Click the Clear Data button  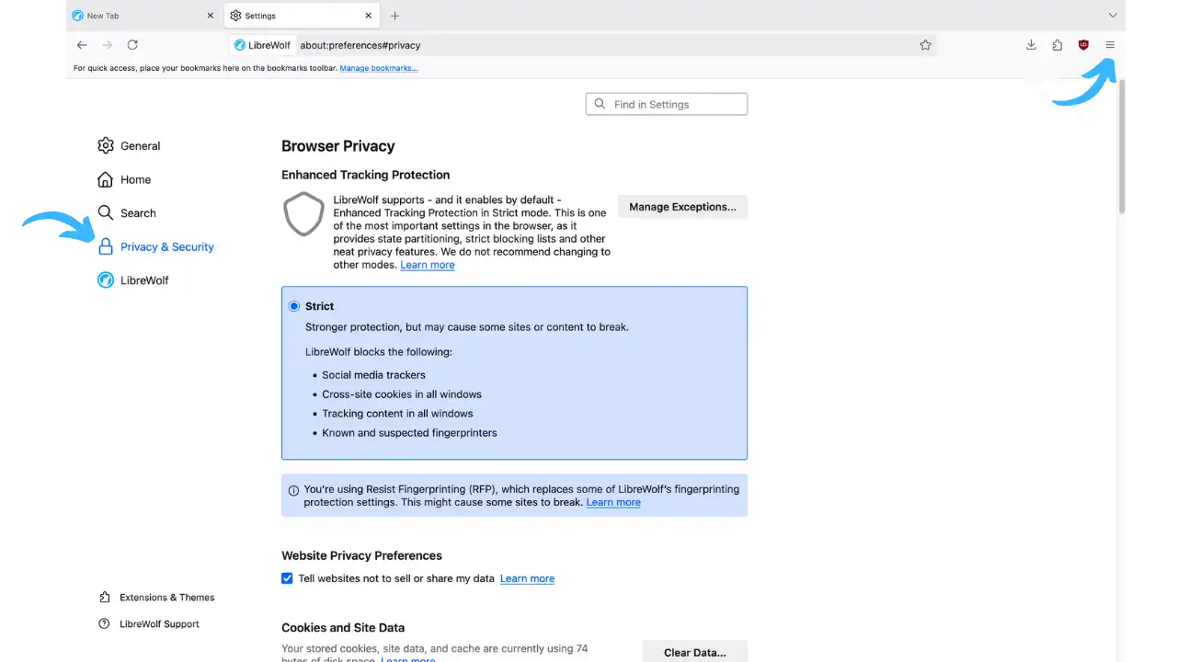tap(694, 652)
